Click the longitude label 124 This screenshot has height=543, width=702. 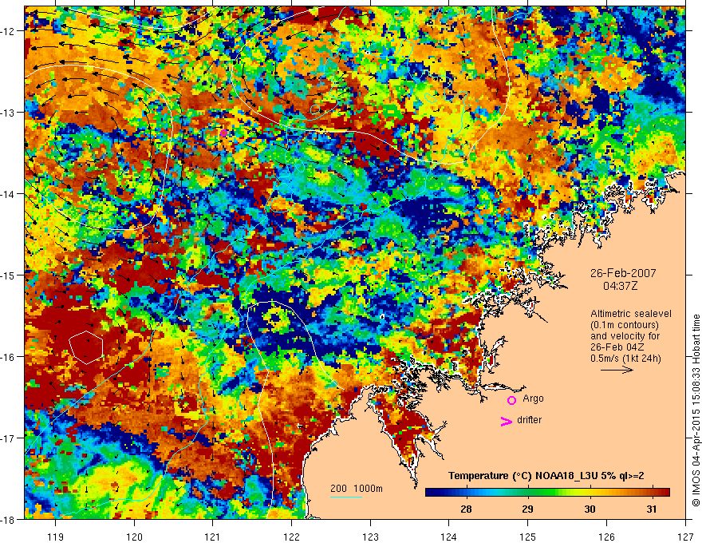click(x=449, y=537)
